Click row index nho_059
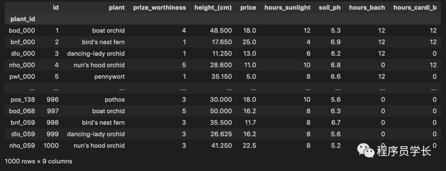Image resolution: width=446 pixels, height=171 pixels. pos(22,146)
